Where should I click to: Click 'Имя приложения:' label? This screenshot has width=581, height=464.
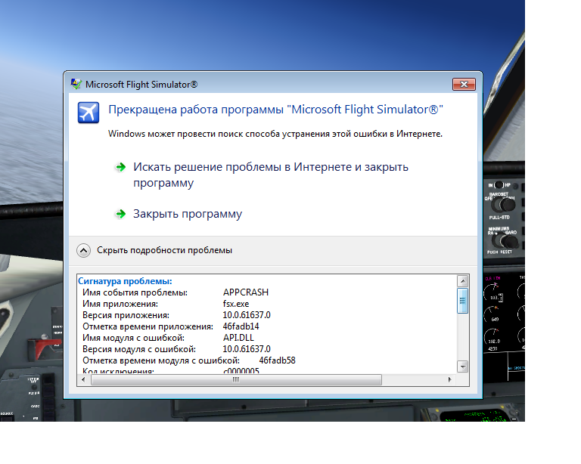pos(120,304)
